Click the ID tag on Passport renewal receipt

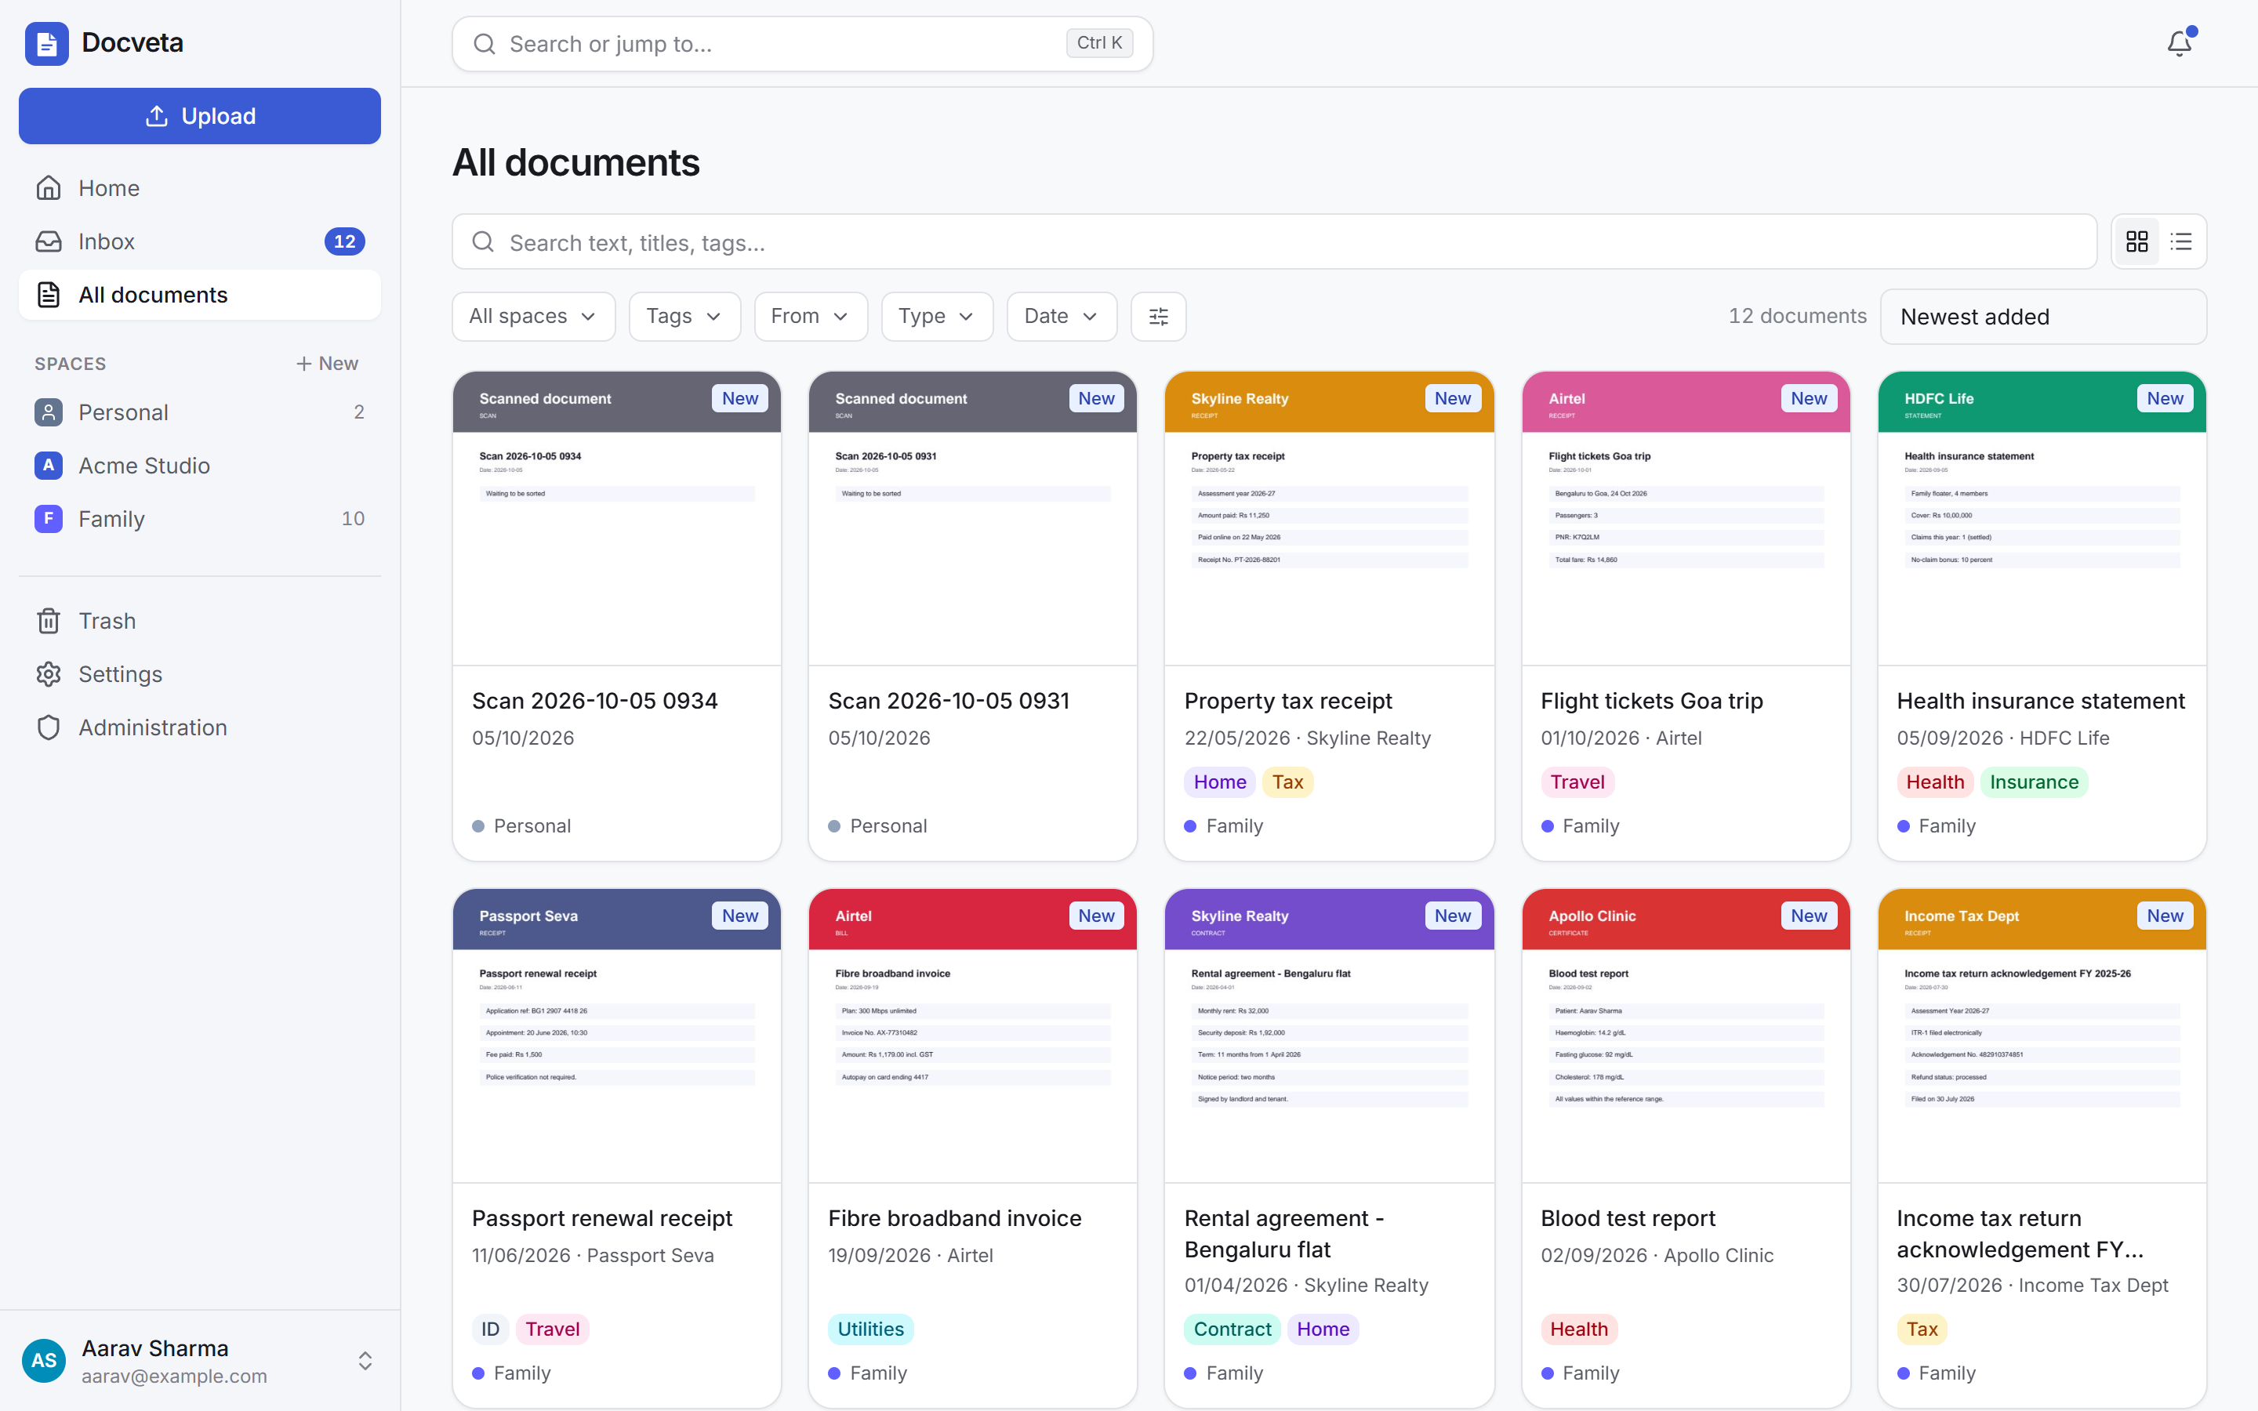click(x=490, y=1329)
